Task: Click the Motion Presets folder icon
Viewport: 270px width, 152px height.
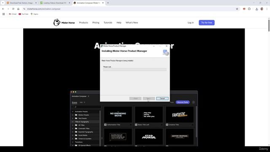Action: [76, 115]
